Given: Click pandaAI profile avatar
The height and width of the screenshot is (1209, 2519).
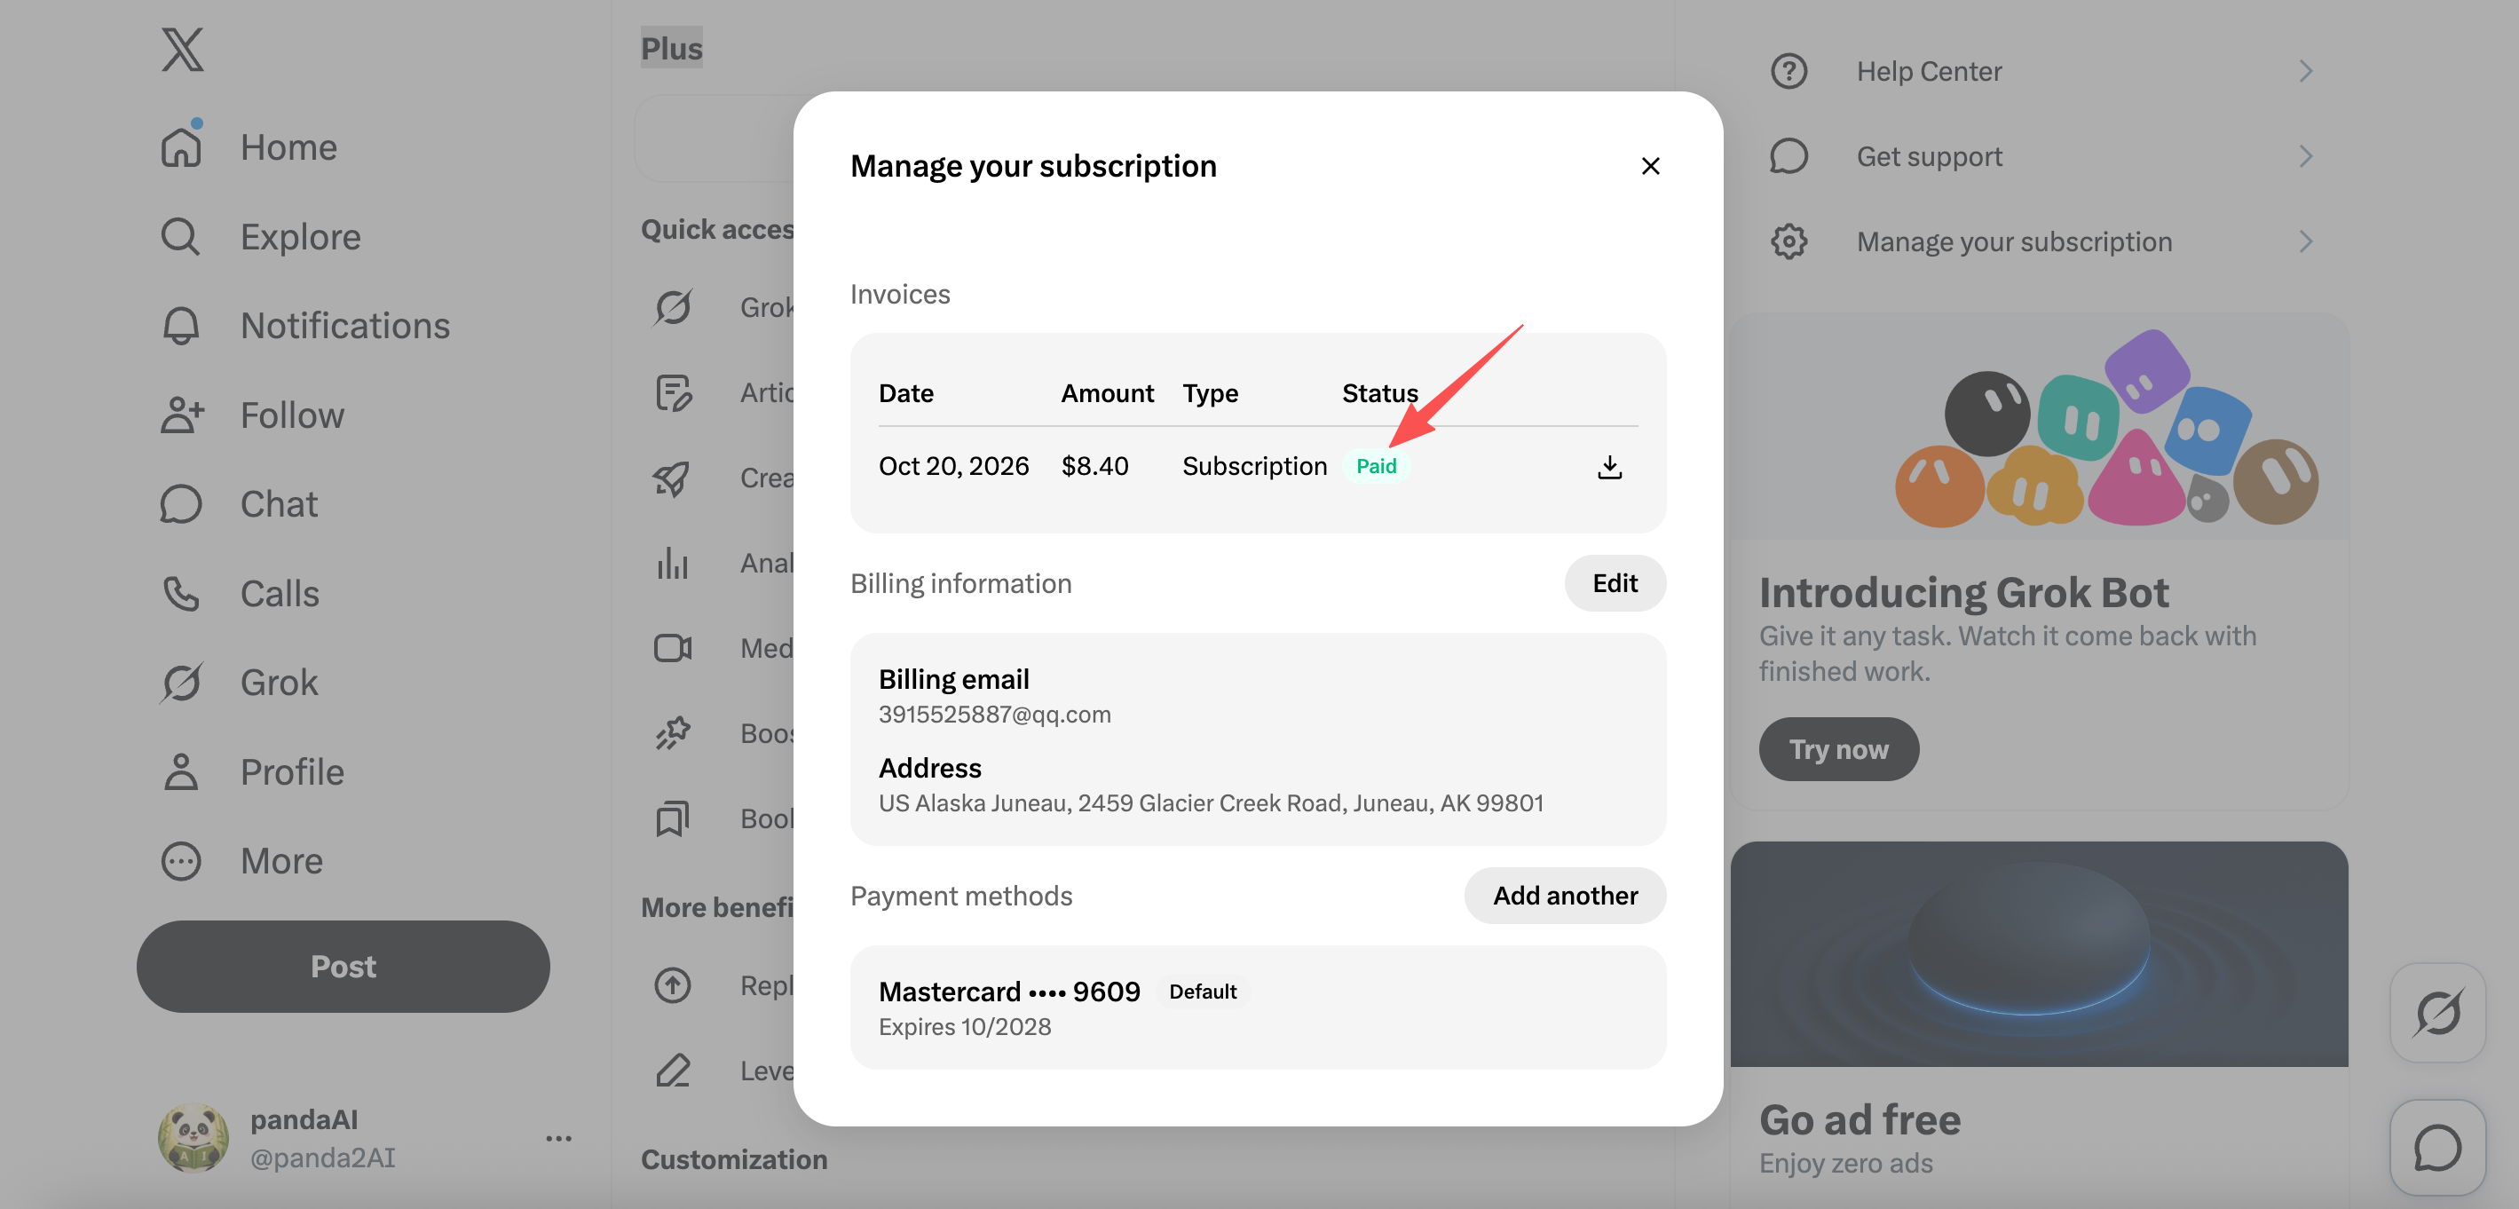Looking at the screenshot, I should point(193,1138).
